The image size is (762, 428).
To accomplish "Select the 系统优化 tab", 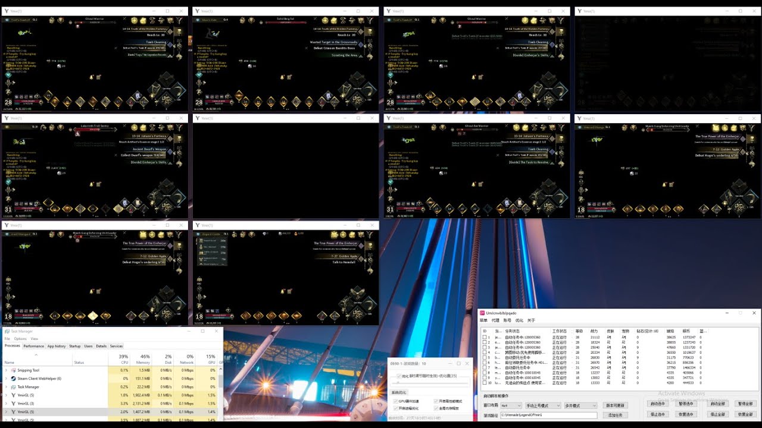I will point(399,392).
